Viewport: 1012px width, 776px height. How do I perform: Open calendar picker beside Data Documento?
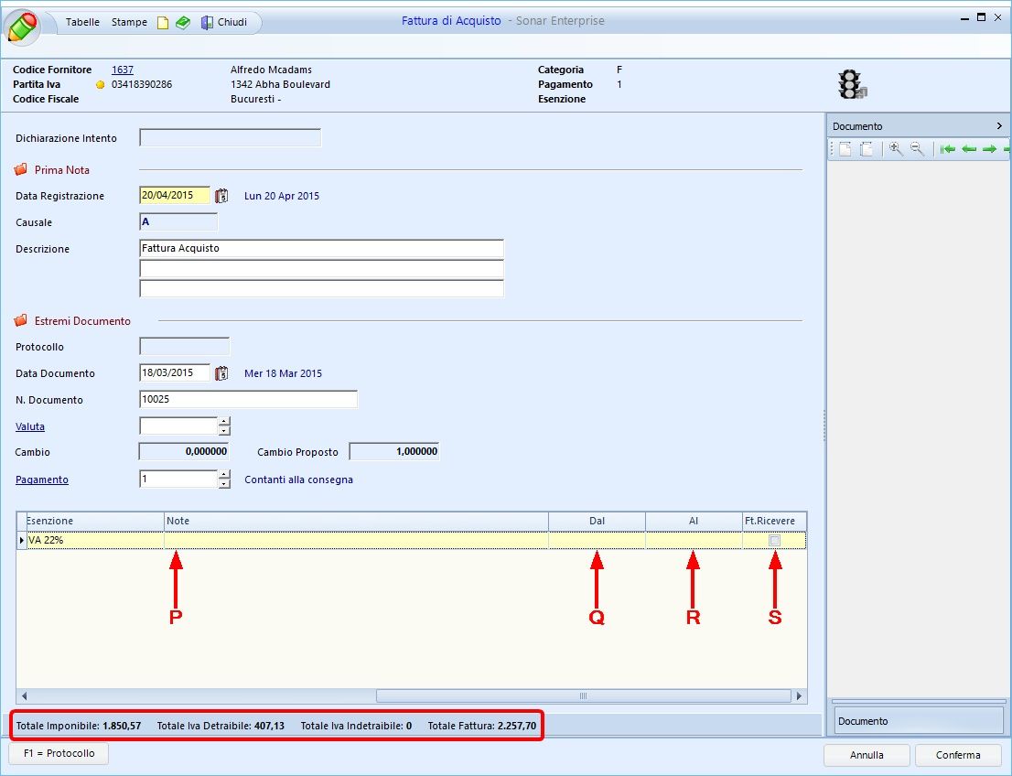221,373
